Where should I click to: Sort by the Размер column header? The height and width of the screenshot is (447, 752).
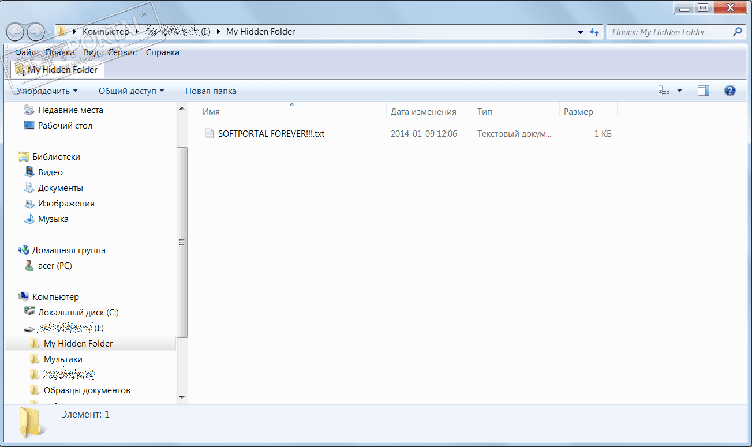click(x=588, y=112)
